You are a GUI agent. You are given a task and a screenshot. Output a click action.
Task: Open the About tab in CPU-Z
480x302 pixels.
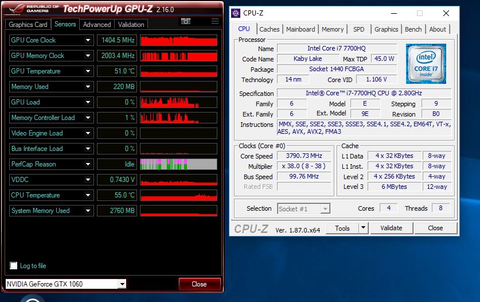(438, 29)
